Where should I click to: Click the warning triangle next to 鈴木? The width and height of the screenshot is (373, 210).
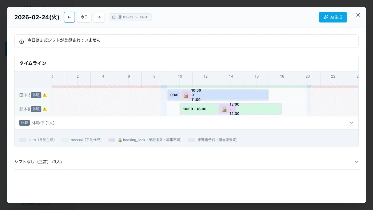point(45,109)
